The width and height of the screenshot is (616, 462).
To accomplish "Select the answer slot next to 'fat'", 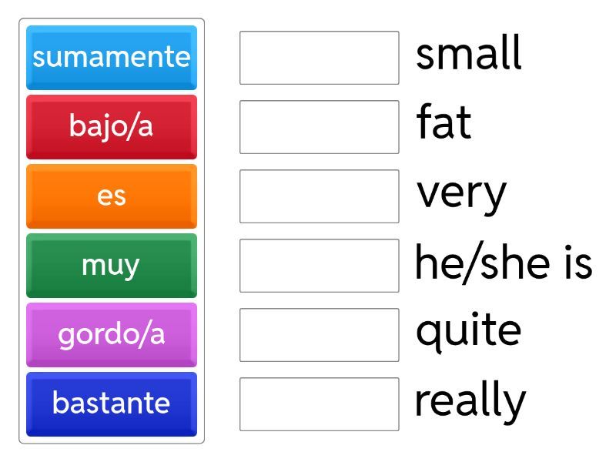I will (x=320, y=127).
